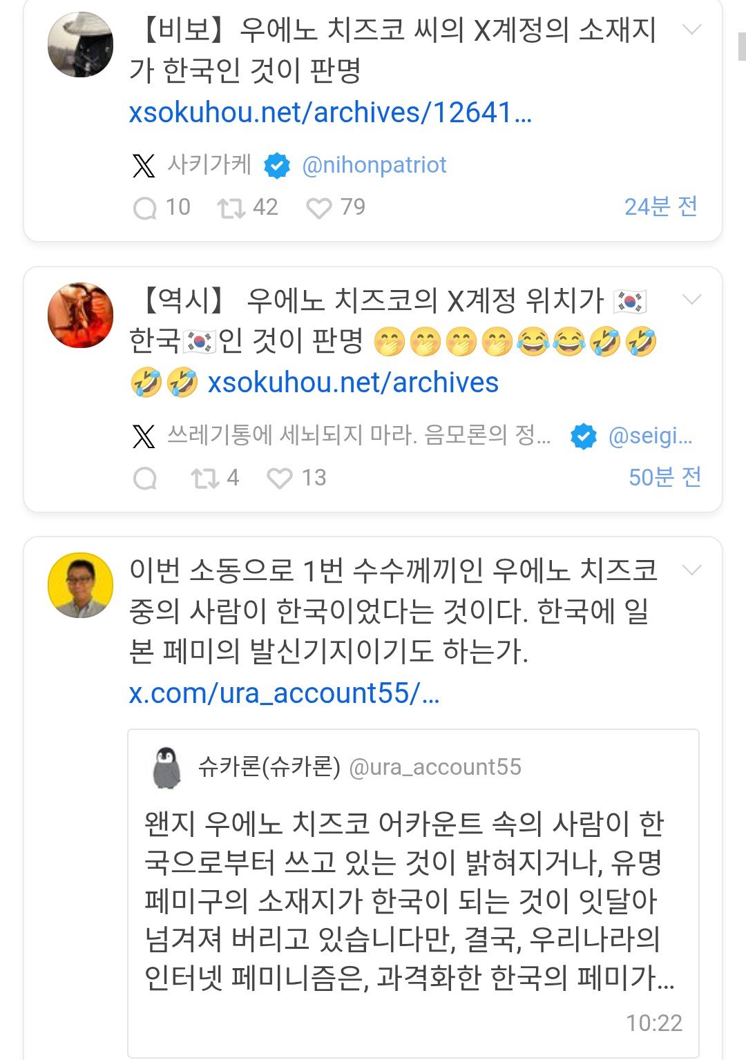Expand chevron menu on first post
This screenshot has width=746, height=1060.
tap(691, 30)
